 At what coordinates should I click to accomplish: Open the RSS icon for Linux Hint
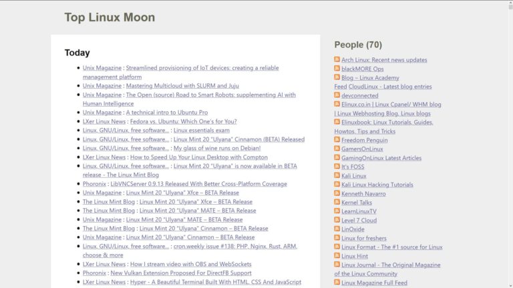pos(337,255)
